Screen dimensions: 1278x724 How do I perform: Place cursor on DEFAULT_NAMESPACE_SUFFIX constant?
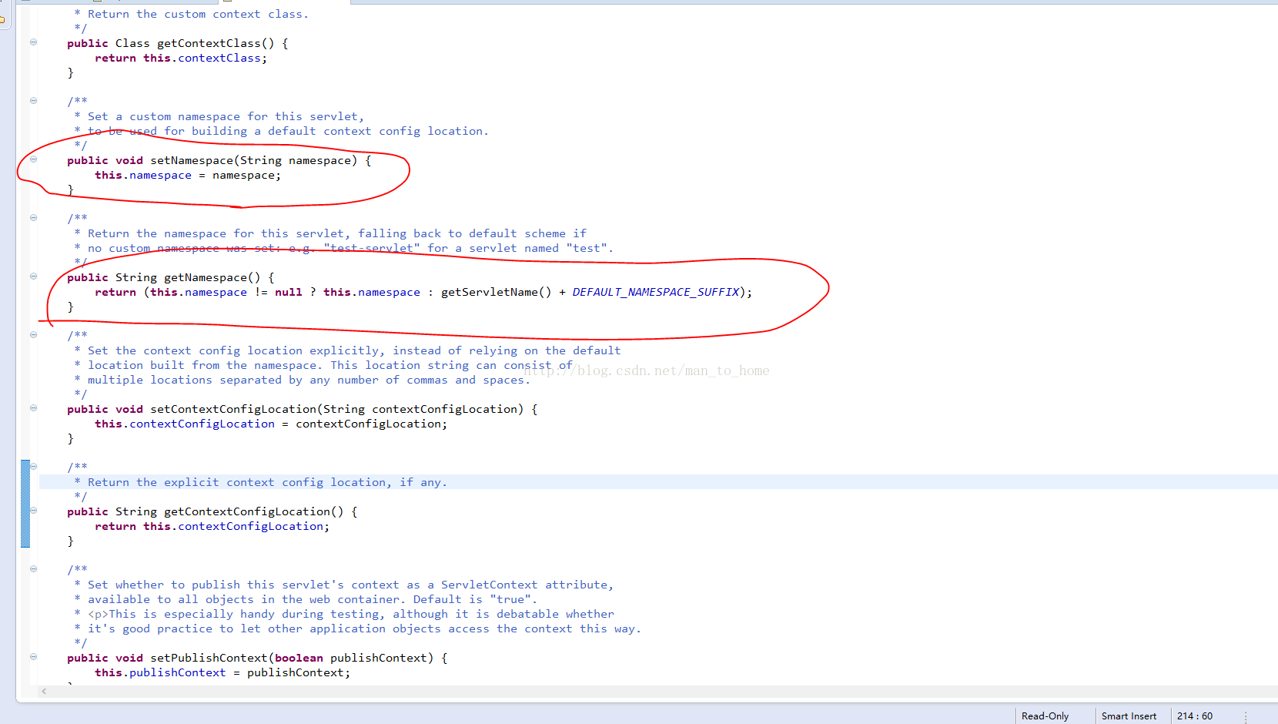coord(656,292)
